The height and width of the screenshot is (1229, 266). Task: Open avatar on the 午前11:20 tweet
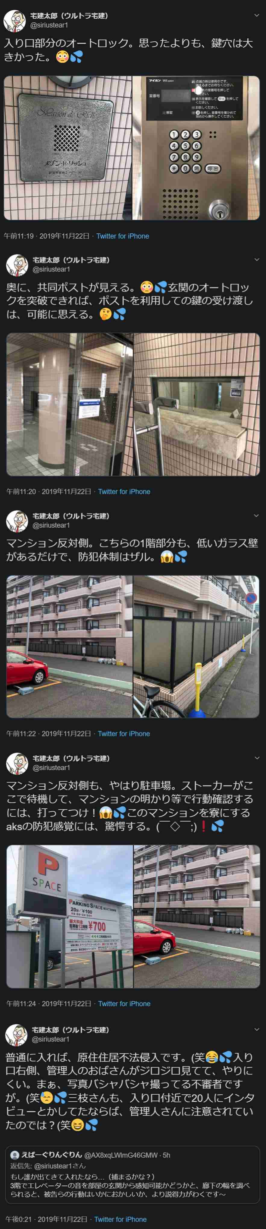pyautogui.click(x=17, y=264)
